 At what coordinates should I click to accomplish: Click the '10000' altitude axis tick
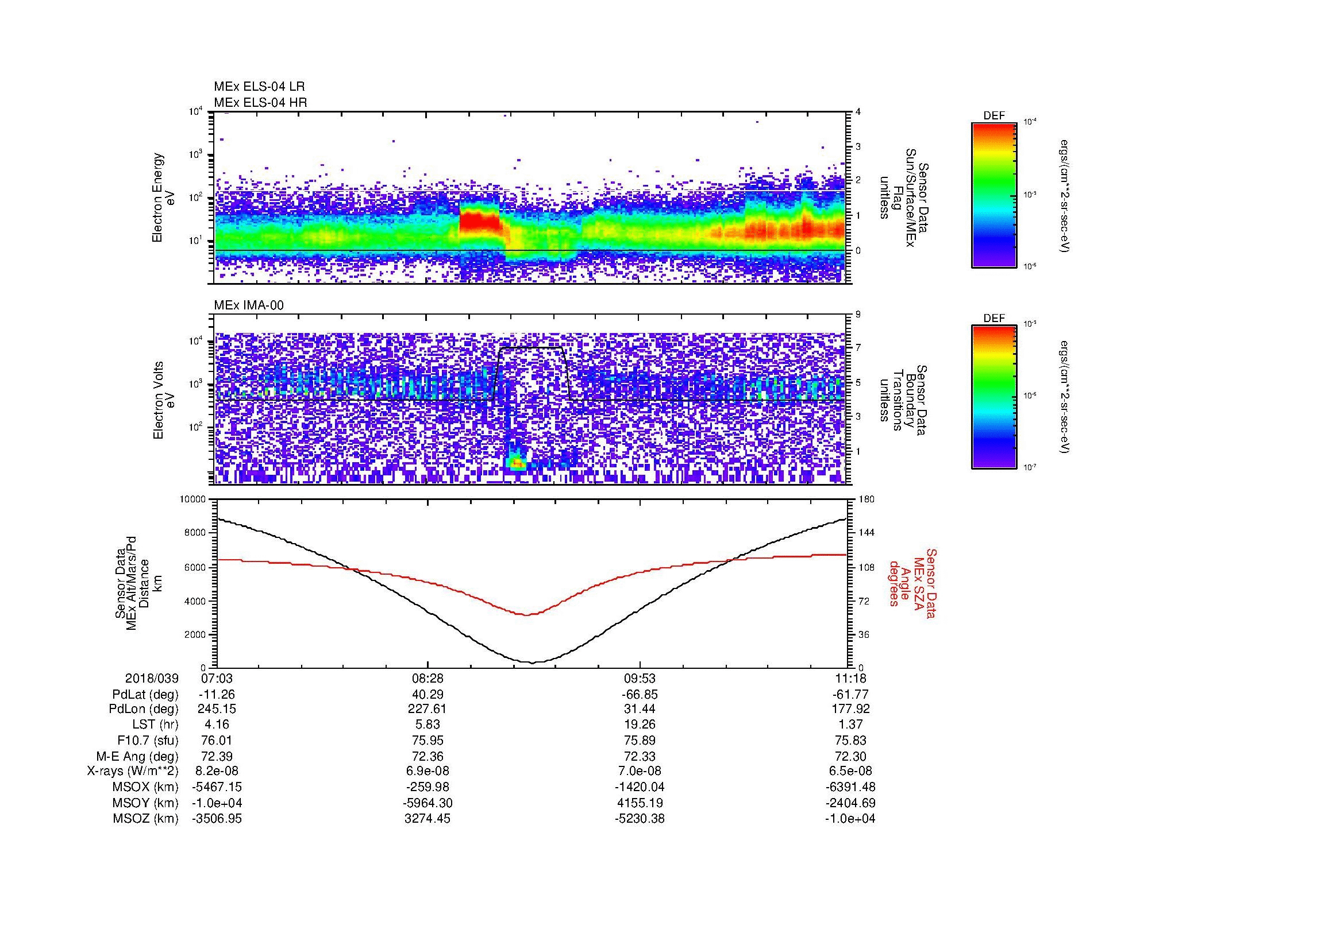(x=192, y=500)
